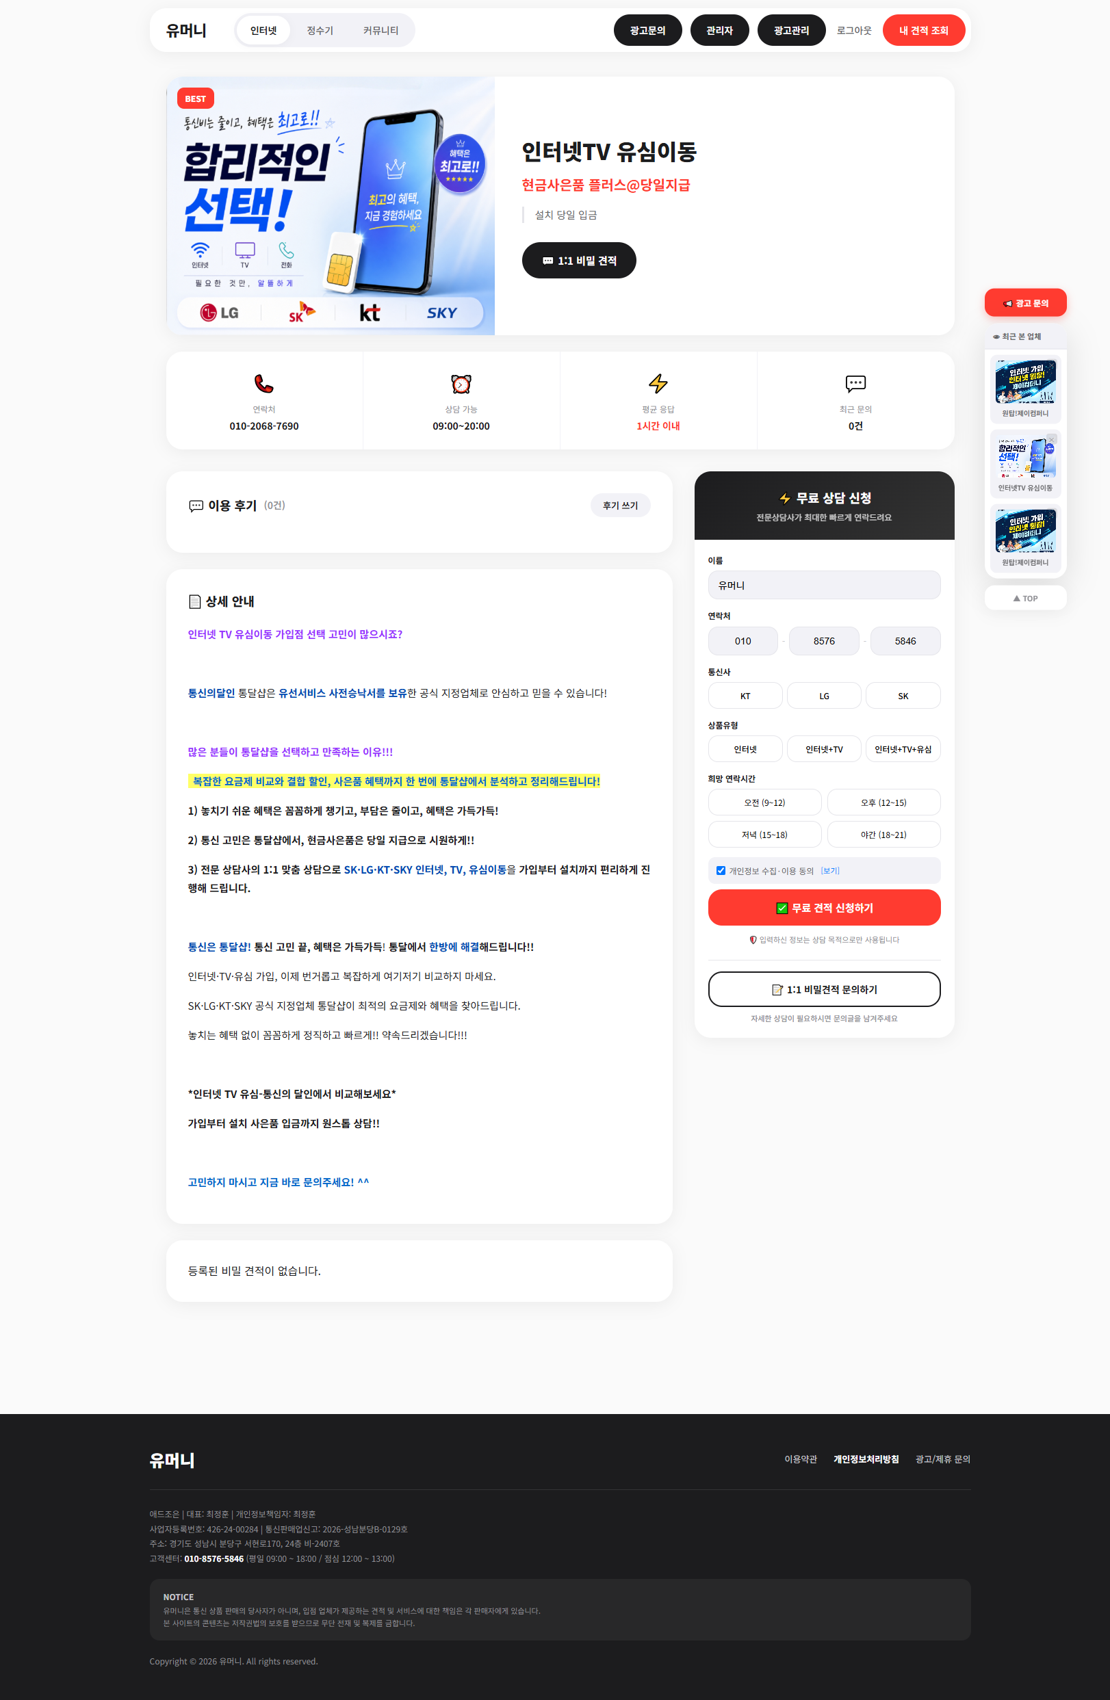Click the 09:00~20:00 consultation hours value

(x=461, y=426)
